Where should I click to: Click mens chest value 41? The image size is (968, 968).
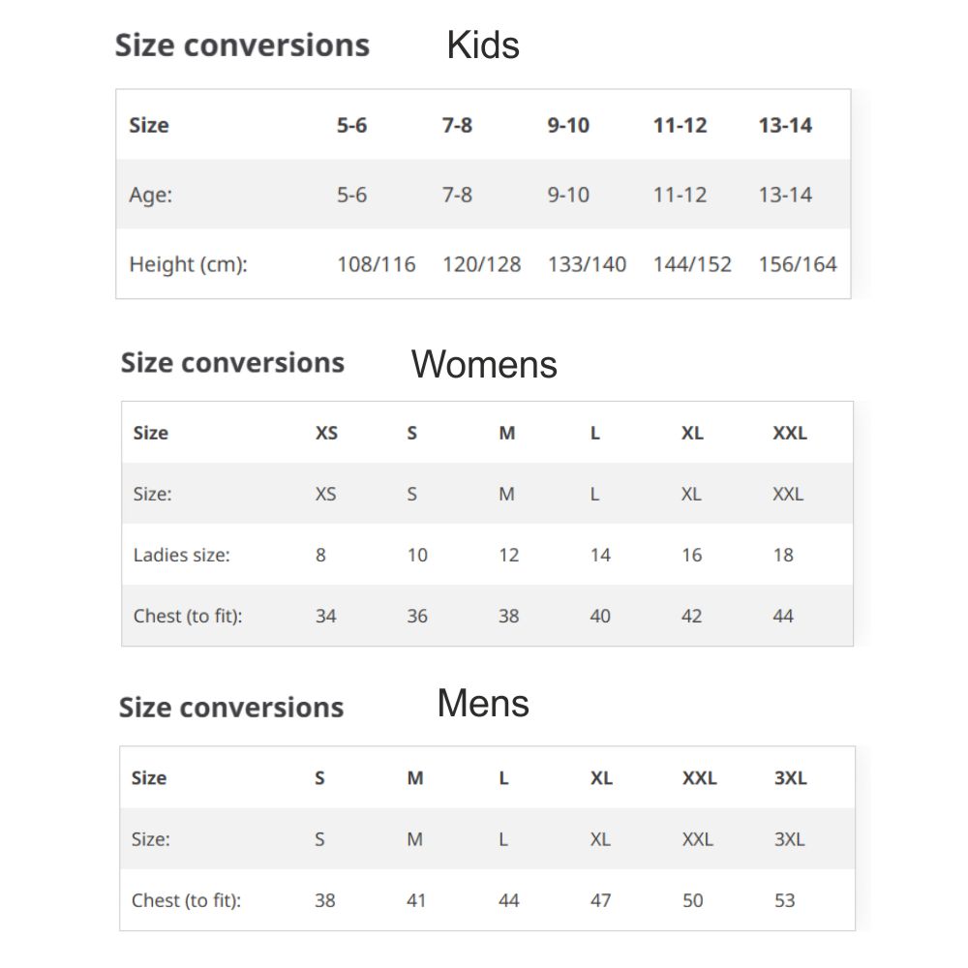click(416, 900)
